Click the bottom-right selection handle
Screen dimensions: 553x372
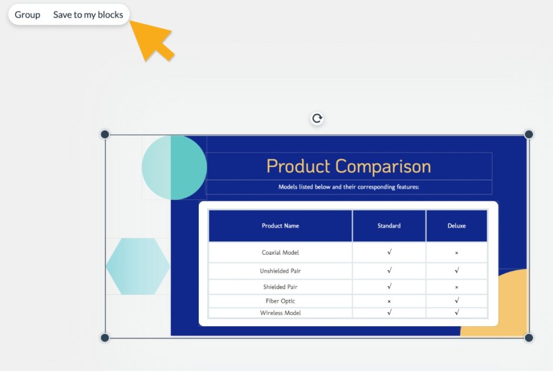pos(528,337)
